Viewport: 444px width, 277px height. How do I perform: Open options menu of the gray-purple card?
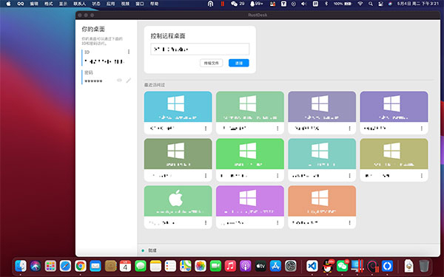pos(350,129)
